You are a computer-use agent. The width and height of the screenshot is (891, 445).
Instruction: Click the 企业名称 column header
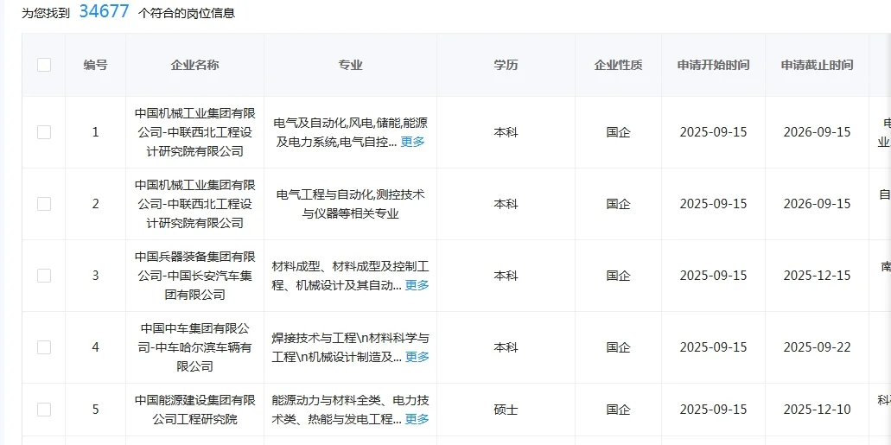[195, 65]
